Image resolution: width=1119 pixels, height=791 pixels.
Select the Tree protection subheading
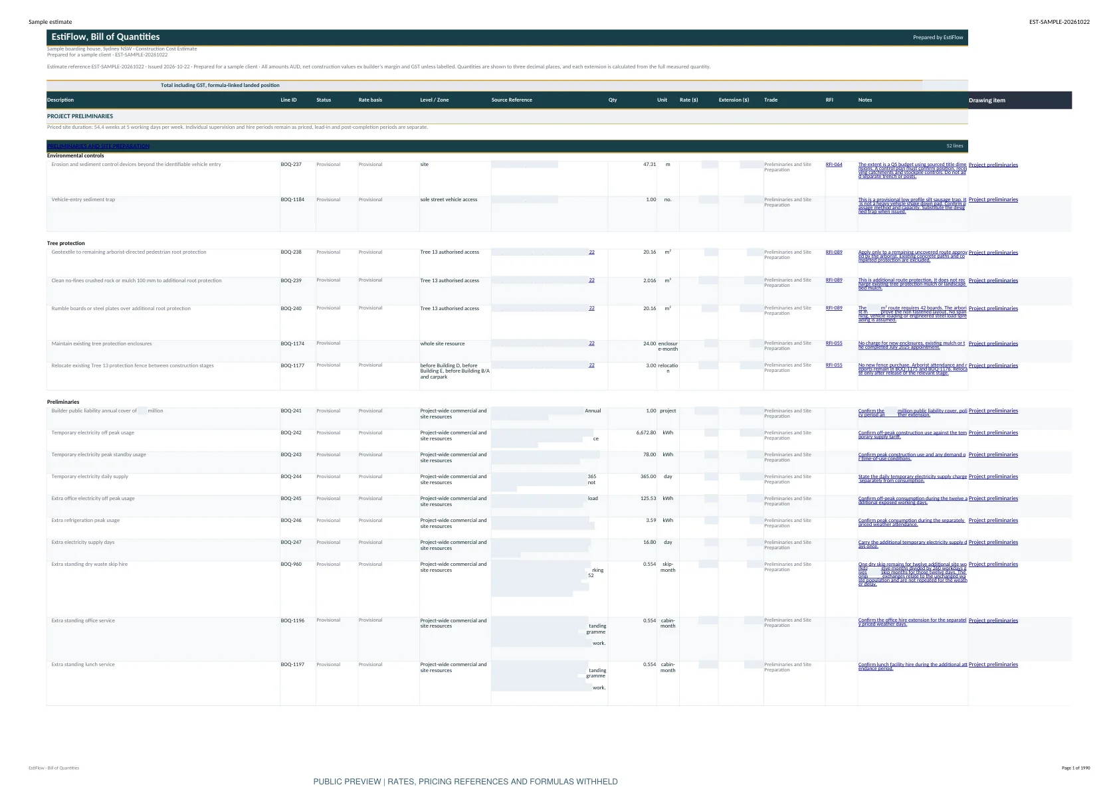tap(66, 244)
